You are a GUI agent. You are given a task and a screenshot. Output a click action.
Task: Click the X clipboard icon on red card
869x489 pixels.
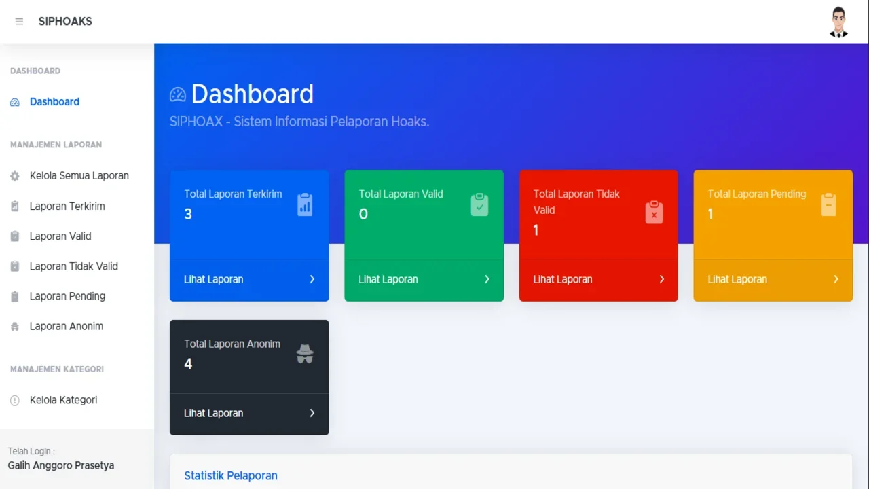tap(654, 213)
